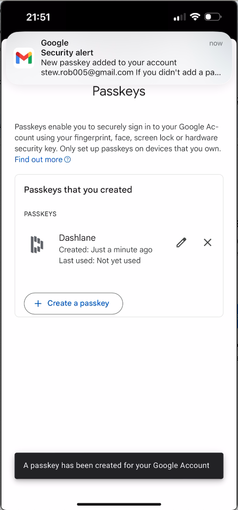Tap the home indicator bar at bottom
This screenshot has height=510, width=238.
pos(119,504)
